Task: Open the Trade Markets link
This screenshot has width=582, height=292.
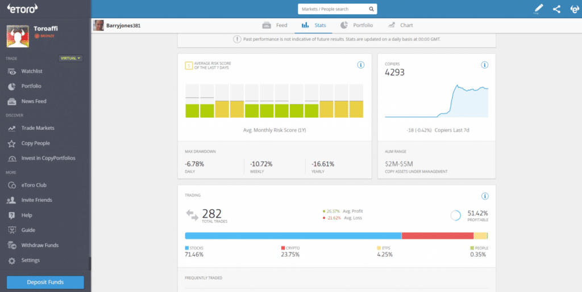Action: (x=38, y=128)
